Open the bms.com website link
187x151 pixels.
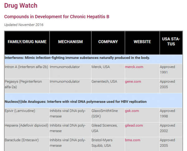tap(132, 140)
